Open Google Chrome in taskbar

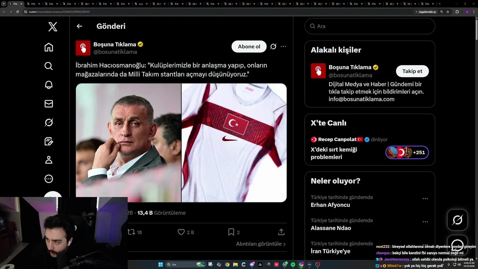[x=227, y=265]
